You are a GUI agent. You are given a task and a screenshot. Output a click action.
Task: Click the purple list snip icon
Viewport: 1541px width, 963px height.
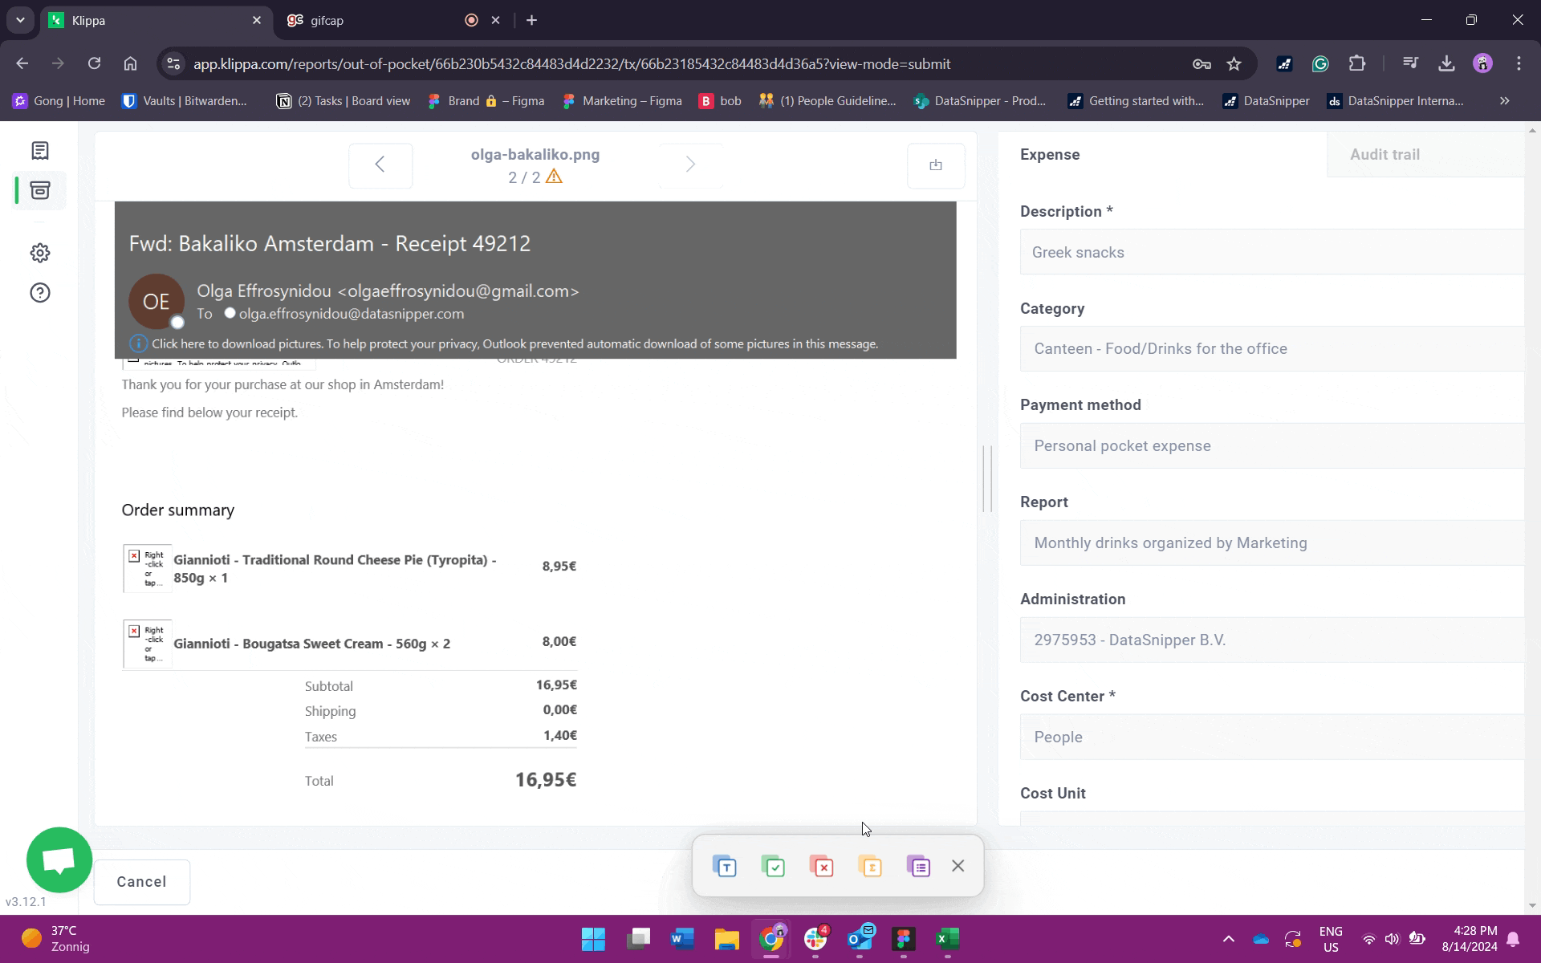[919, 867]
